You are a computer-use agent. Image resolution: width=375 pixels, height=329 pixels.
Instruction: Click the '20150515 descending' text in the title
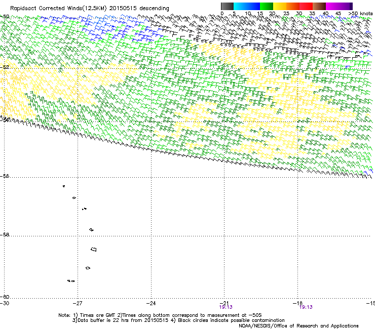click(x=139, y=9)
